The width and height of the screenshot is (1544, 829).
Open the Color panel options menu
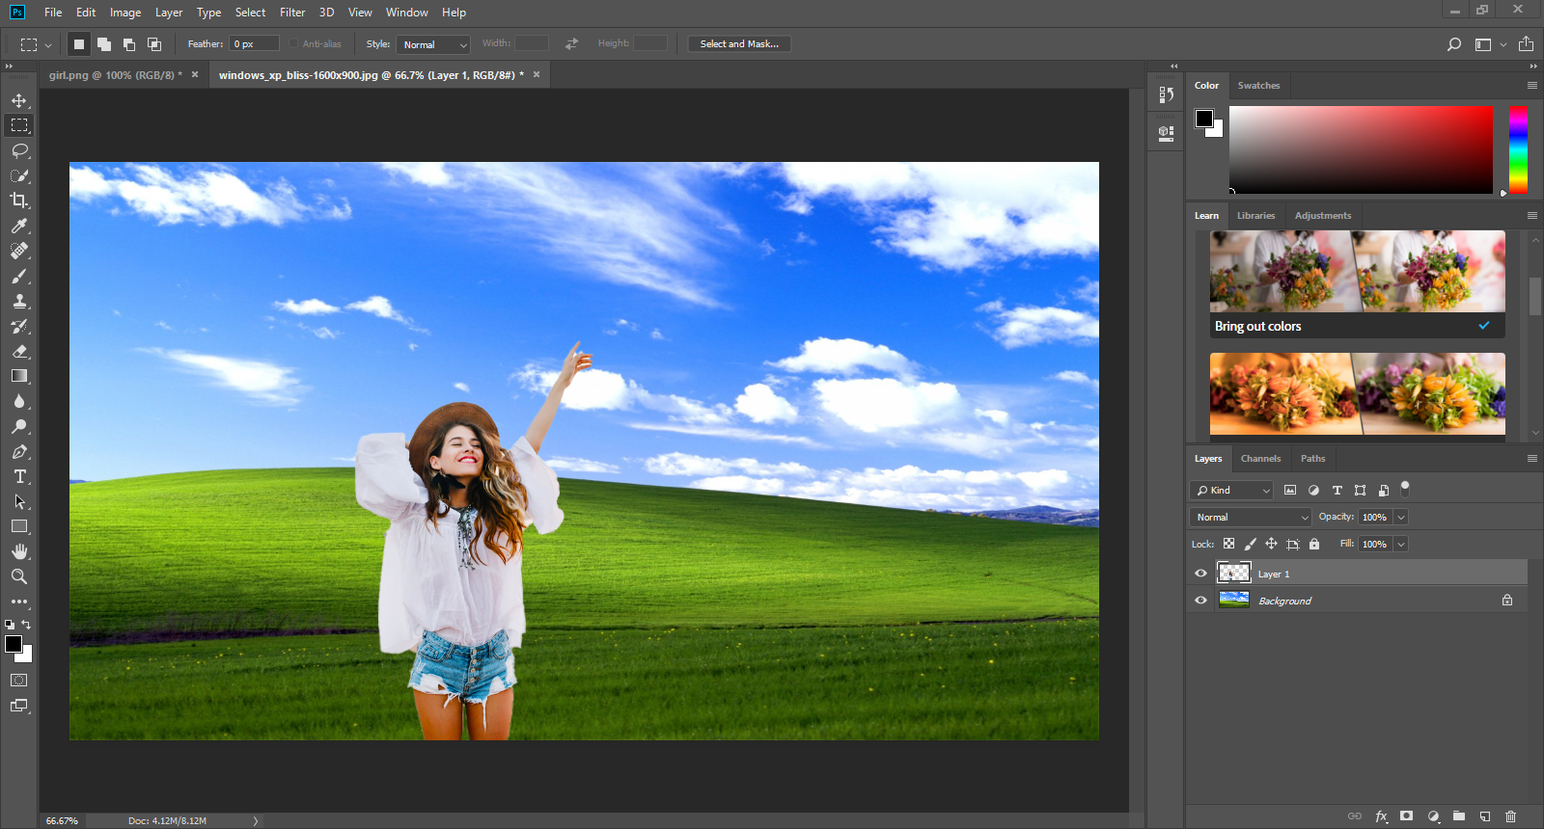(1531, 86)
